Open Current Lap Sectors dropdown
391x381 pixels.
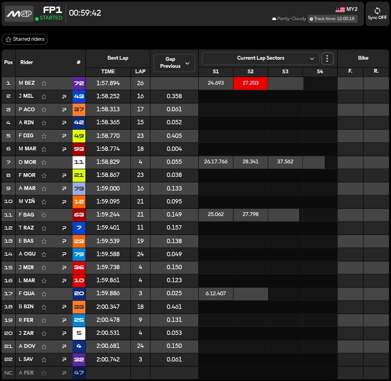pos(260,58)
